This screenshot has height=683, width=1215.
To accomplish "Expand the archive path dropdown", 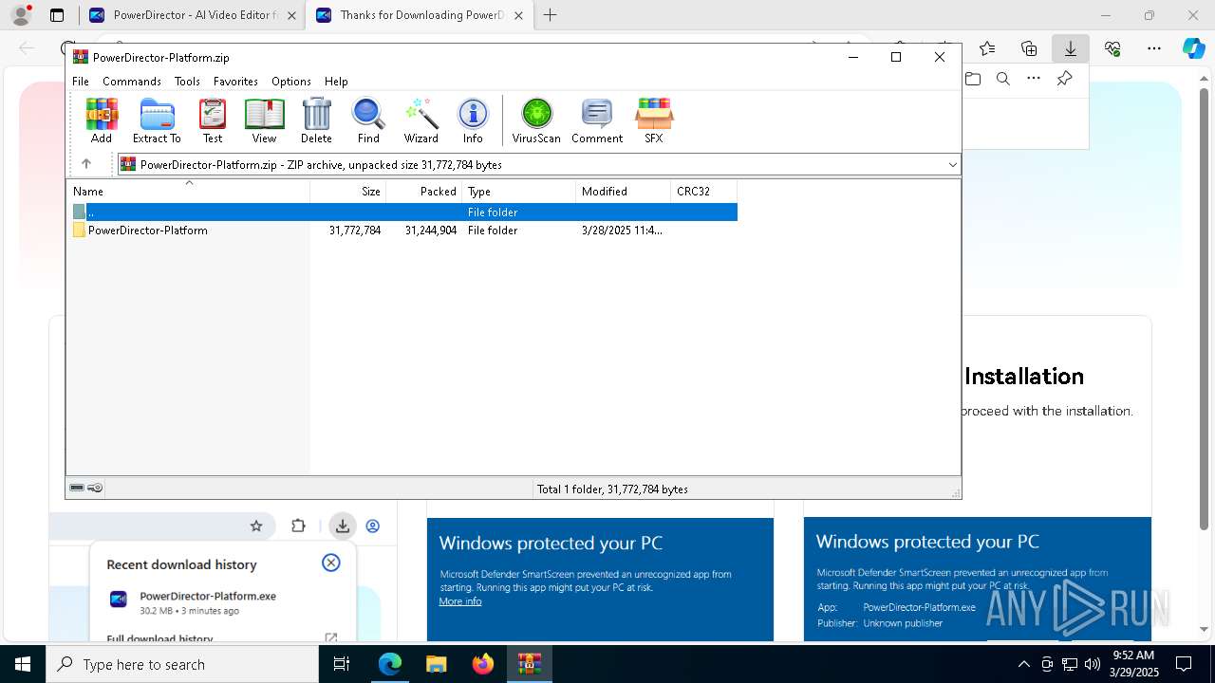I will coord(952,165).
